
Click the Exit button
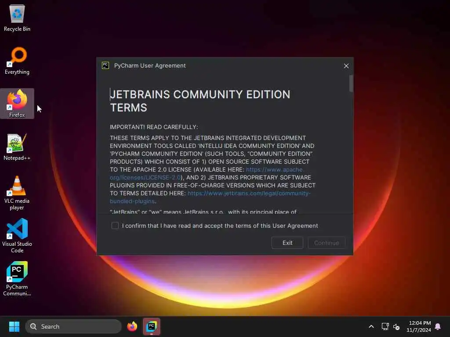point(287,243)
